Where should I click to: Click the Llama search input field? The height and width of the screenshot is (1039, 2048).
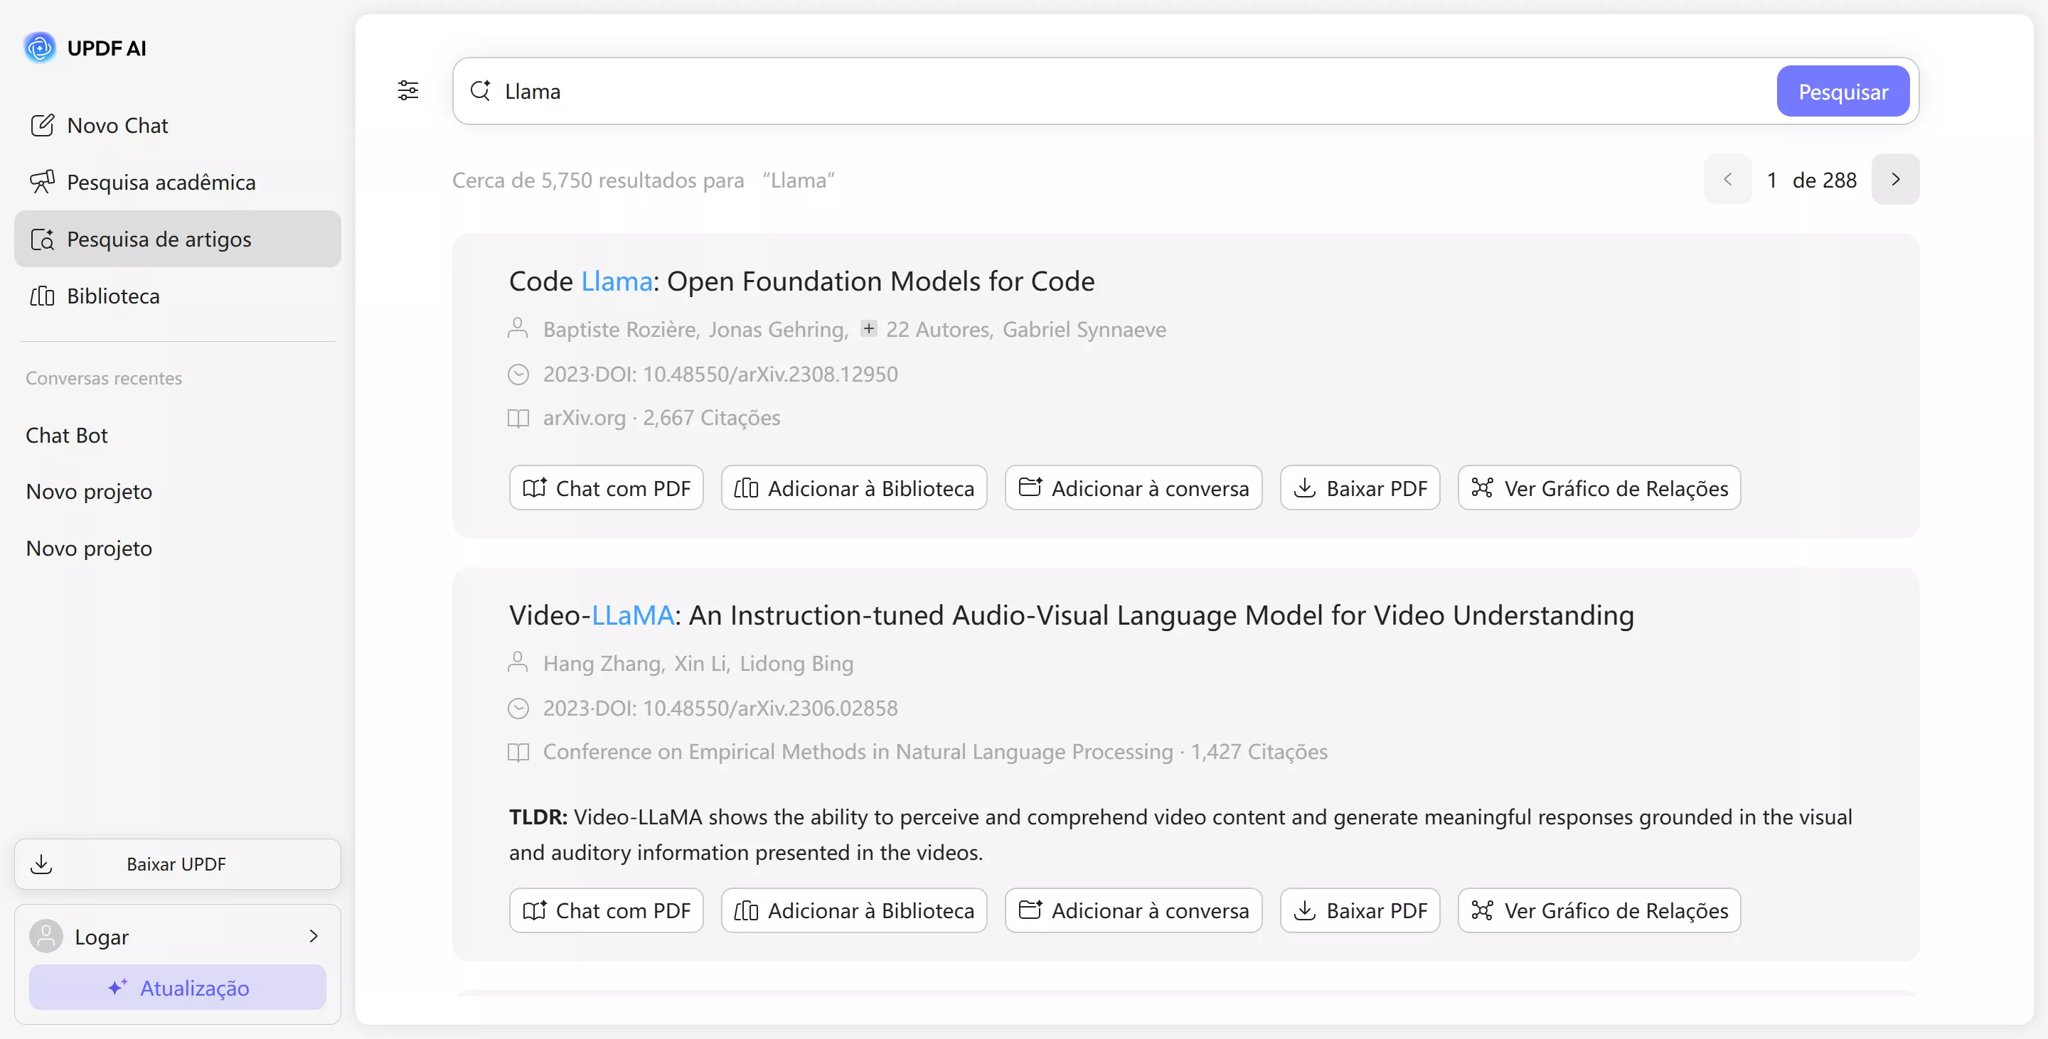tap(1113, 92)
